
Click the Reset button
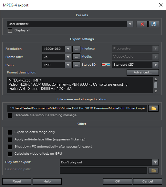17,181
